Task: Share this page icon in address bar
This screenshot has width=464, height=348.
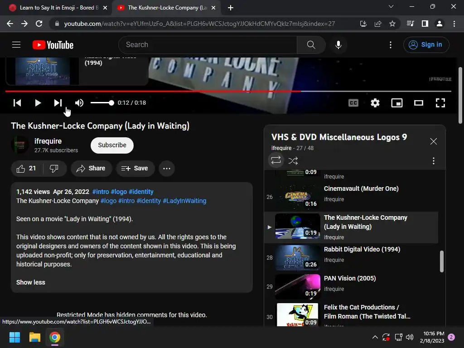Action: coord(378,24)
